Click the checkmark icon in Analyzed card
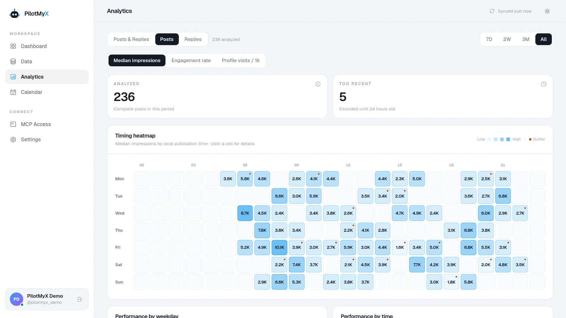Screen dimensions: 566x318 pyautogui.click(x=318, y=84)
